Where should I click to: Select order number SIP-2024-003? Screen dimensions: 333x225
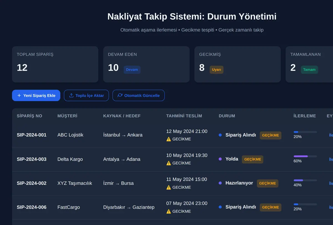[32, 159]
